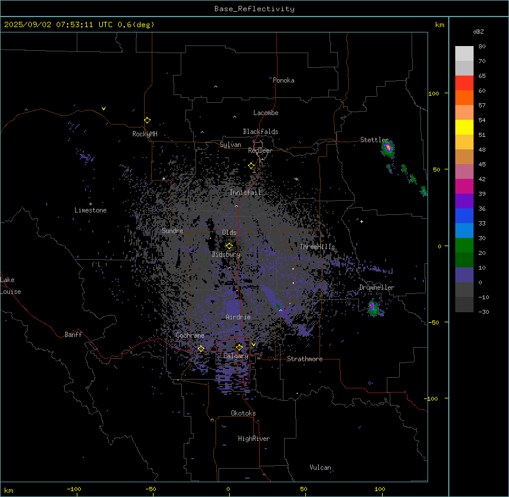Click the Sylvan label
Image resolution: width=509 pixels, height=497 pixels.
230,145
